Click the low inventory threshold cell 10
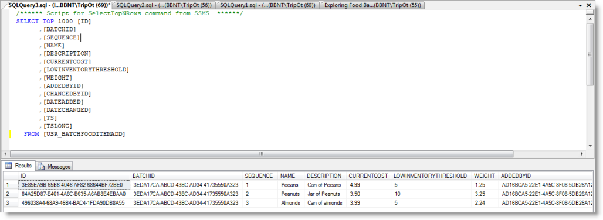 click(x=432, y=194)
